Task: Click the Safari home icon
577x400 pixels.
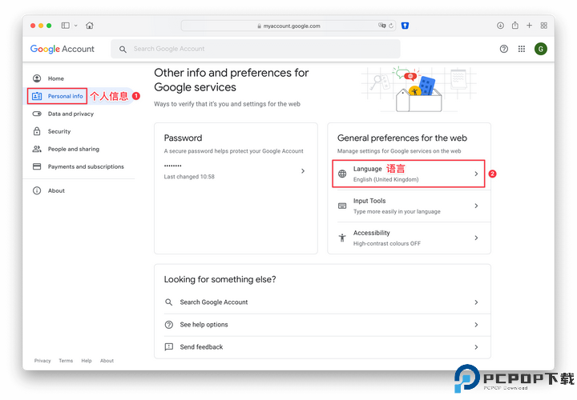Action: click(x=89, y=26)
